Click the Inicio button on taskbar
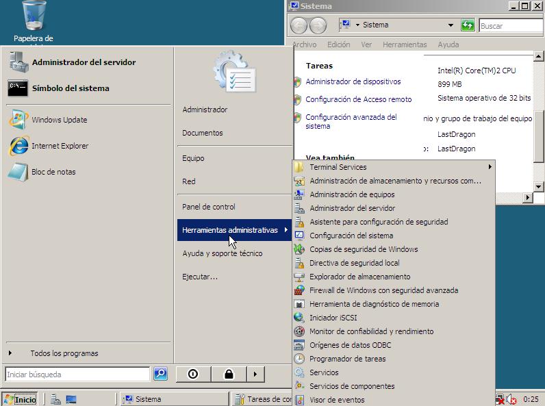Image resolution: width=545 pixels, height=406 pixels. click(x=20, y=399)
